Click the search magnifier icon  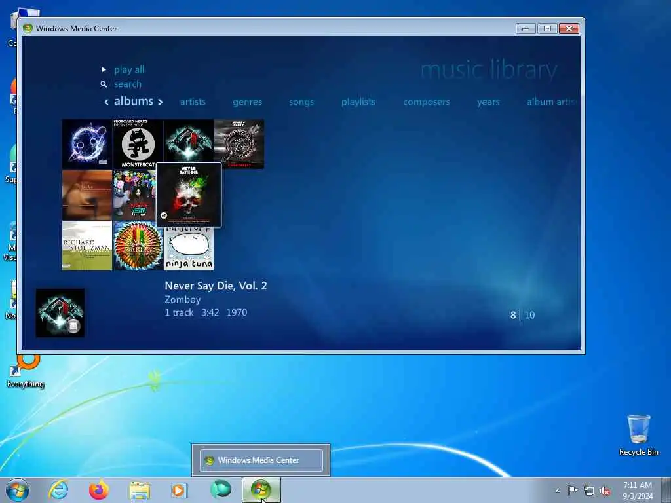click(x=104, y=84)
